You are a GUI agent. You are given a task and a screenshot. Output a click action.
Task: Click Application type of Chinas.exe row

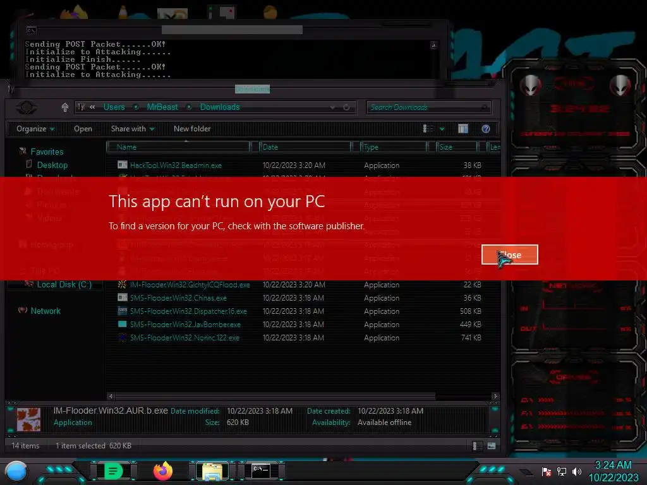(382, 298)
